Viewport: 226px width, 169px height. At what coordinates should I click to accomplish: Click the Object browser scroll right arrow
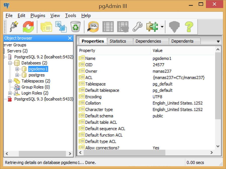point(70,153)
